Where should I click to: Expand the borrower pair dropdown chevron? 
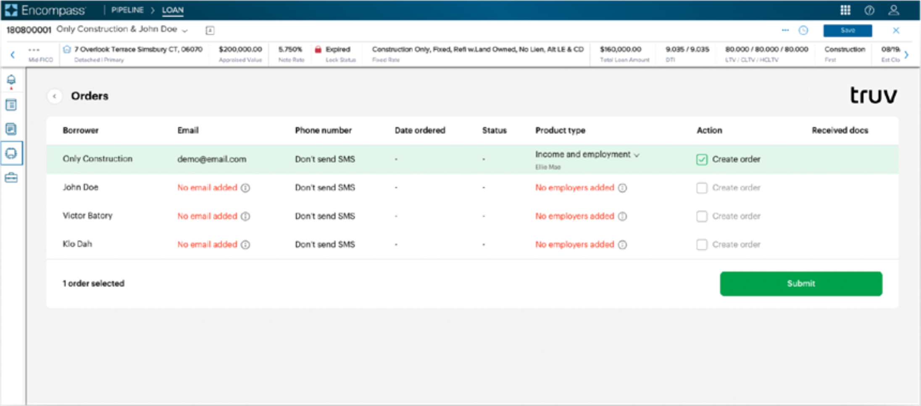[185, 30]
